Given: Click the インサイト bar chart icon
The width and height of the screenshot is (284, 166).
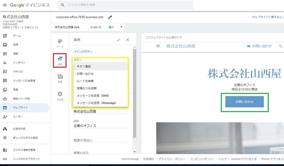Looking at the screenshot, I should pos(5,63).
